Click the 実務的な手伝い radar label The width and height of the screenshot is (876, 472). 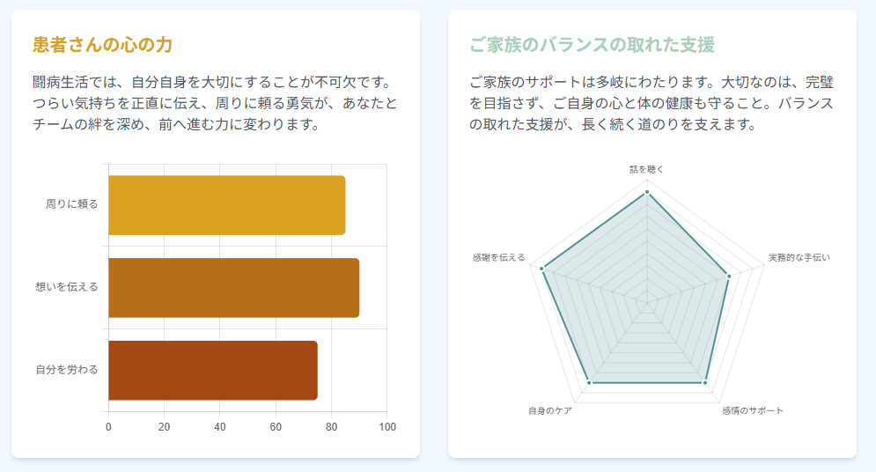[799, 257]
